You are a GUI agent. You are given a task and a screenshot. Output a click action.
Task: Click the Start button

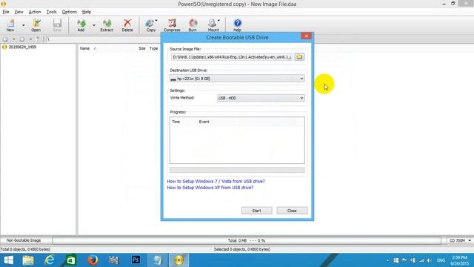(x=257, y=211)
